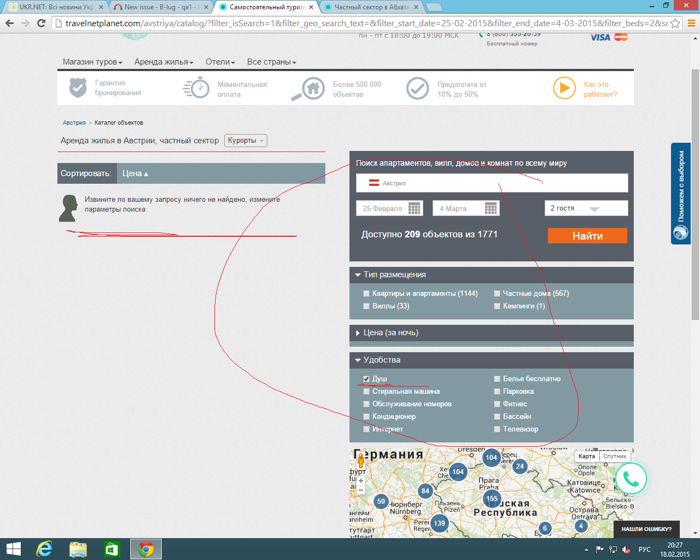
Task: Bookmark this page with star icon
Action: click(675, 23)
